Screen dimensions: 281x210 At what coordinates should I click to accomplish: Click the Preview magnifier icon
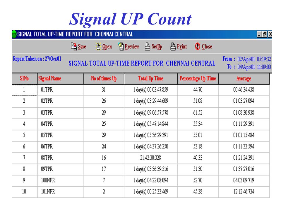(x=121, y=46)
